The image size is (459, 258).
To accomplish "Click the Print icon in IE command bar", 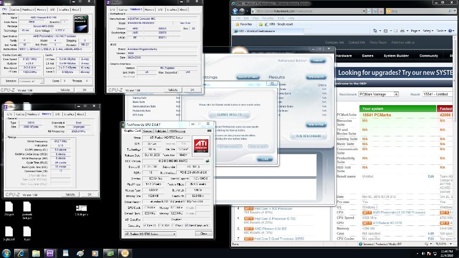I will (402, 31).
